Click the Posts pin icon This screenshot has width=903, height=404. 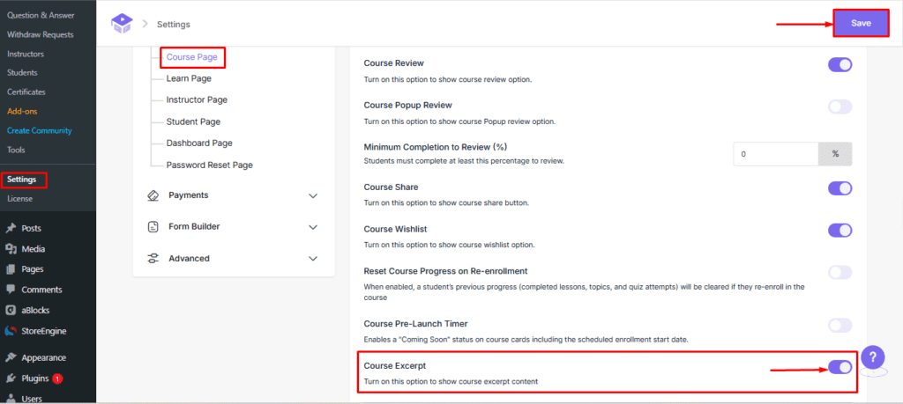[11, 228]
